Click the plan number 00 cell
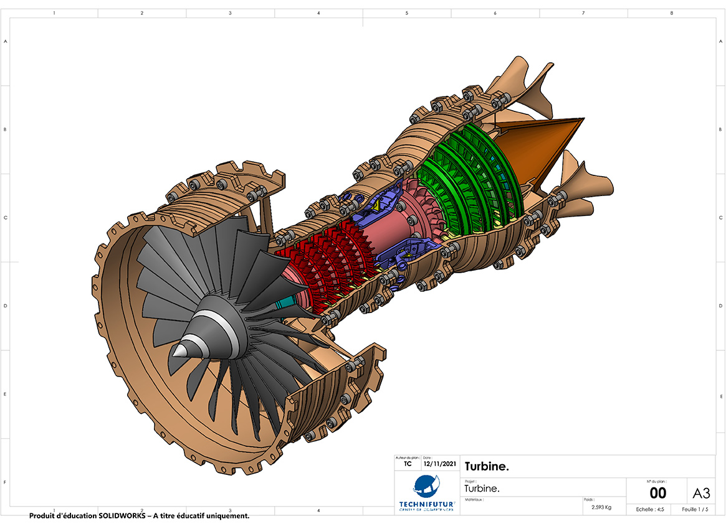 click(657, 493)
